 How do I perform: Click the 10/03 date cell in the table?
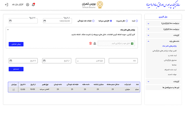click(33, 90)
